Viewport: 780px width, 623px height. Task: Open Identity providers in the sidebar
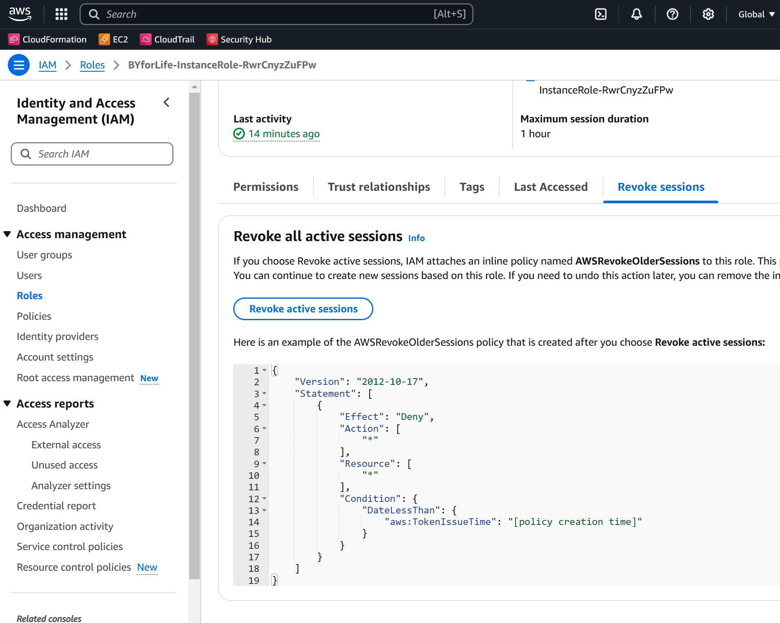[58, 337]
